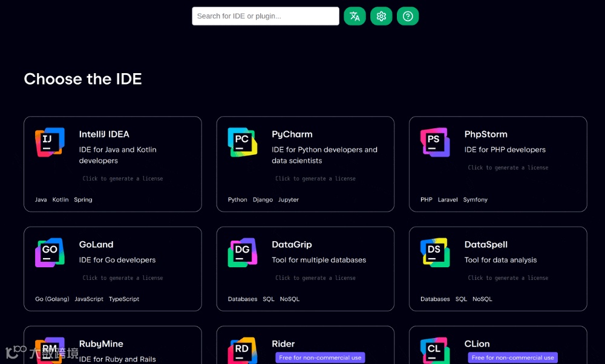
Task: Click the PyCharm PC logo
Action: point(243,142)
